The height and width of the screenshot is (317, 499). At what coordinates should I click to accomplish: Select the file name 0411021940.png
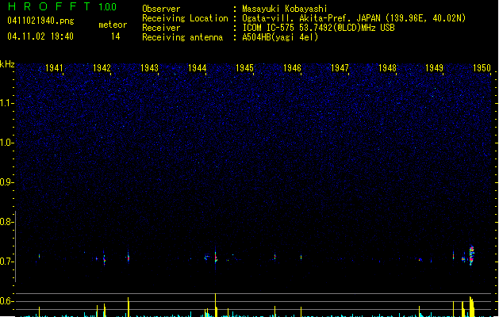pos(40,21)
